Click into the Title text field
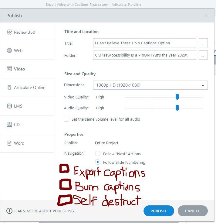 [145, 43]
